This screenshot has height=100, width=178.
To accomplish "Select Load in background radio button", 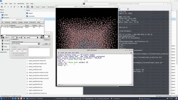I will [14, 53].
